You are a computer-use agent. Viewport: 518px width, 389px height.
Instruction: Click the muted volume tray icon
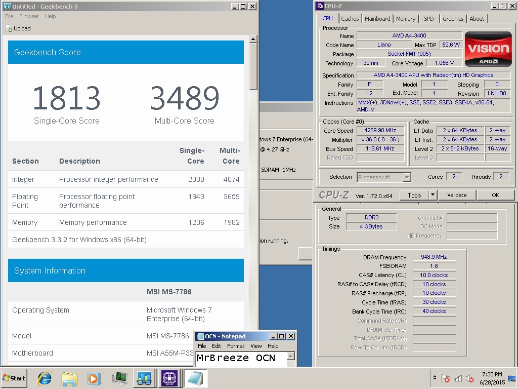click(x=469, y=378)
